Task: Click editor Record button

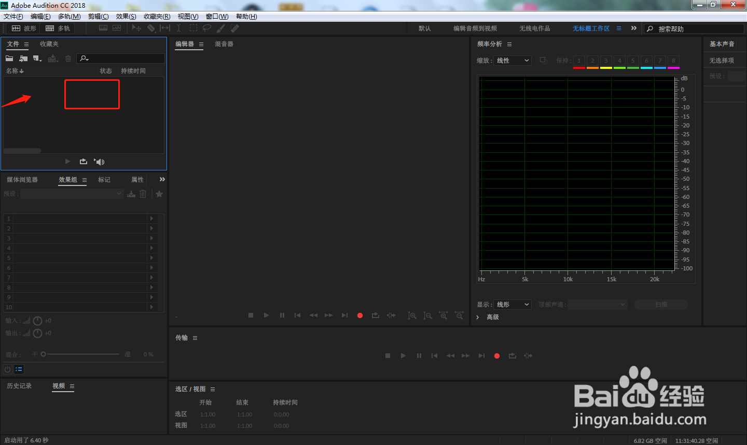Action: tap(360, 315)
